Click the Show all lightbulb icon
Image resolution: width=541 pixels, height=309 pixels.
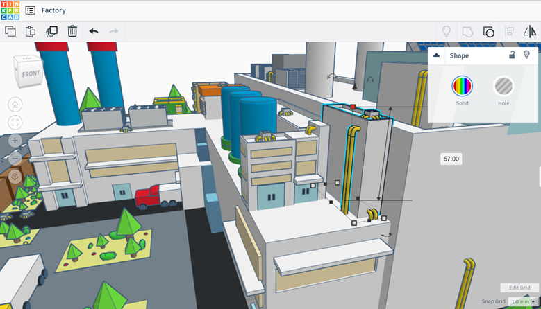(x=447, y=31)
